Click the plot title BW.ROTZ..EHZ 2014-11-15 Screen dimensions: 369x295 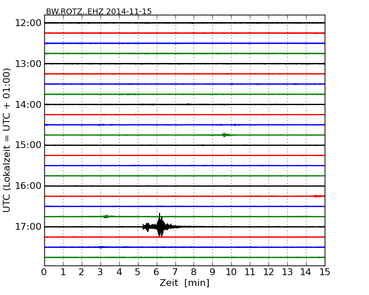(99, 11)
